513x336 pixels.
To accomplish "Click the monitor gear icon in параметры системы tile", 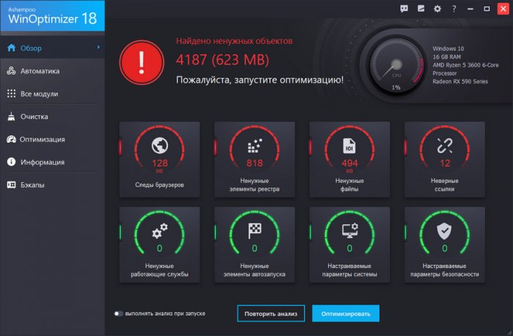I will (x=350, y=231).
